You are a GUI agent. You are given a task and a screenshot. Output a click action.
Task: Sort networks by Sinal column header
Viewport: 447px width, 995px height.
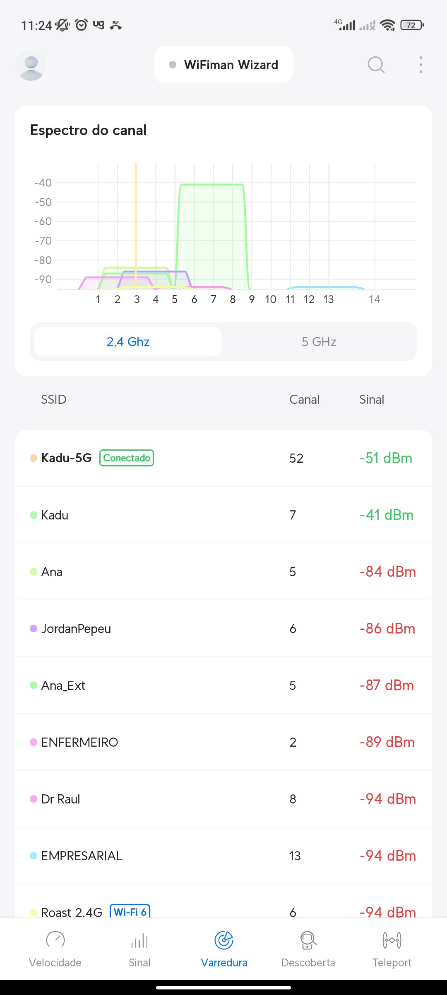(372, 400)
